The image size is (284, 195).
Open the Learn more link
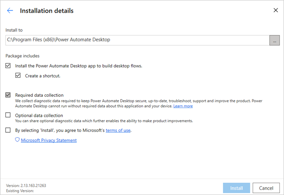[183, 106]
